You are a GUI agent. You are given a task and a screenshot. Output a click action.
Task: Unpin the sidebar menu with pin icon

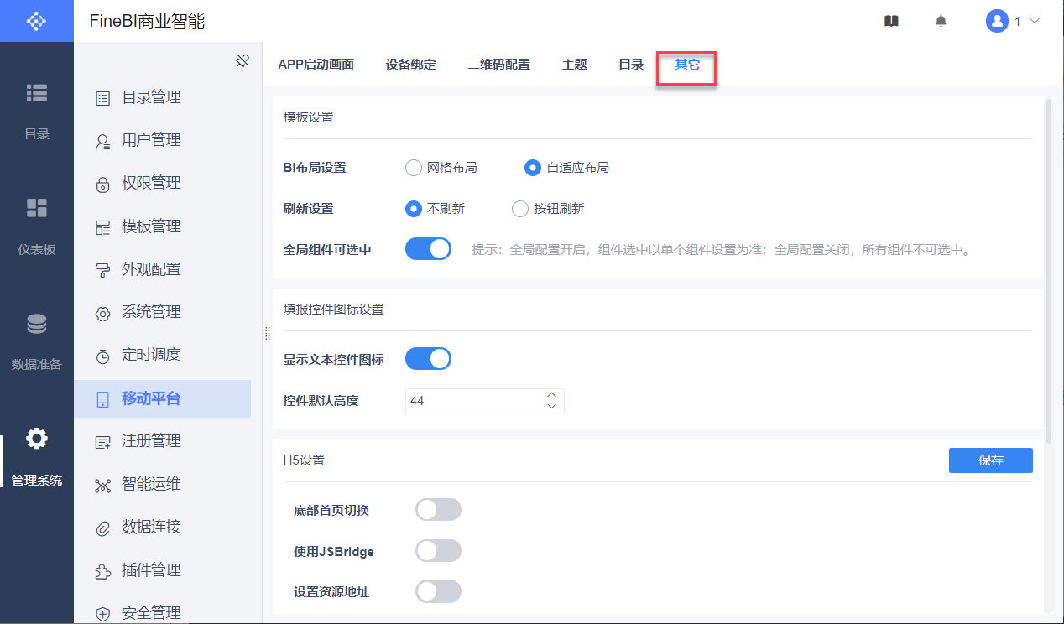coord(243,61)
